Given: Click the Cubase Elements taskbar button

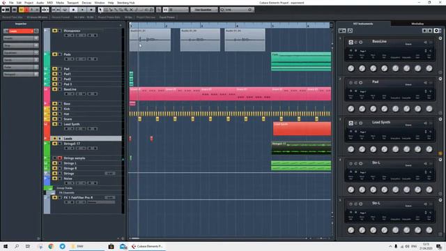Looking at the screenshot, I should (x=147, y=246).
